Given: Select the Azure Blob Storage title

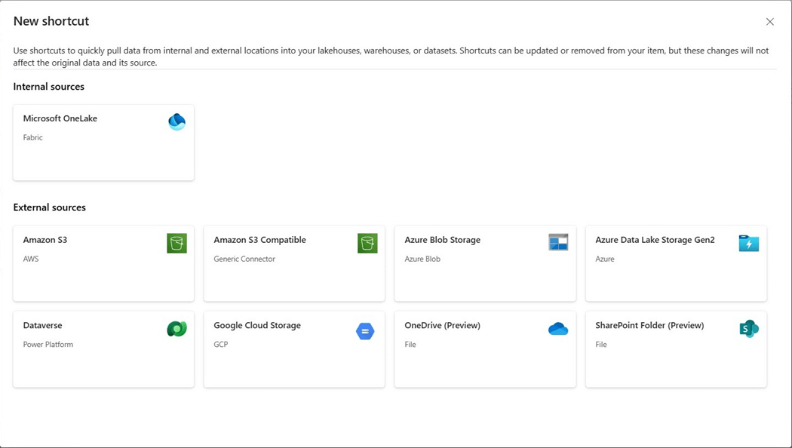Looking at the screenshot, I should [442, 240].
